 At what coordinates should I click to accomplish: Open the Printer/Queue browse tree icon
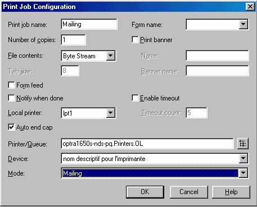[x=243, y=144]
